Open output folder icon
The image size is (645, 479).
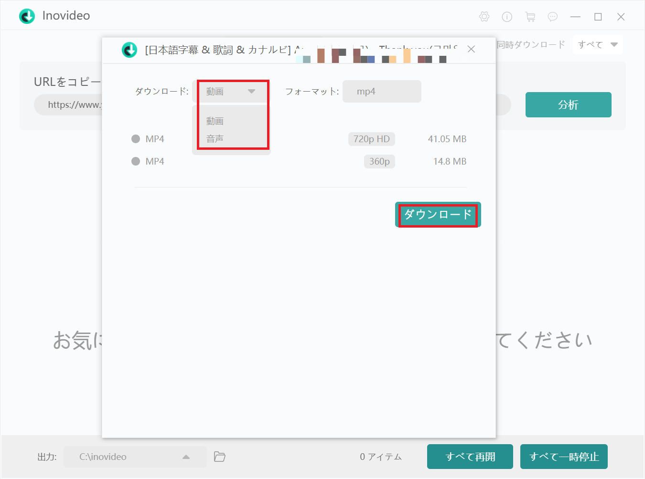(219, 457)
